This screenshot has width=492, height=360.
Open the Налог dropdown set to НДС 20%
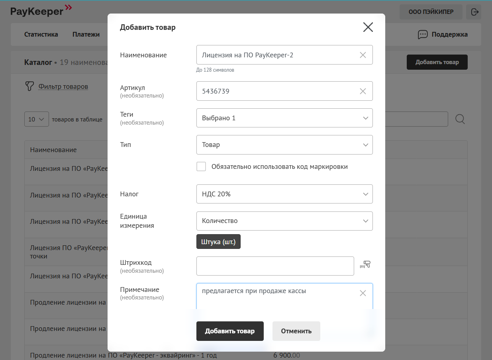click(x=284, y=194)
